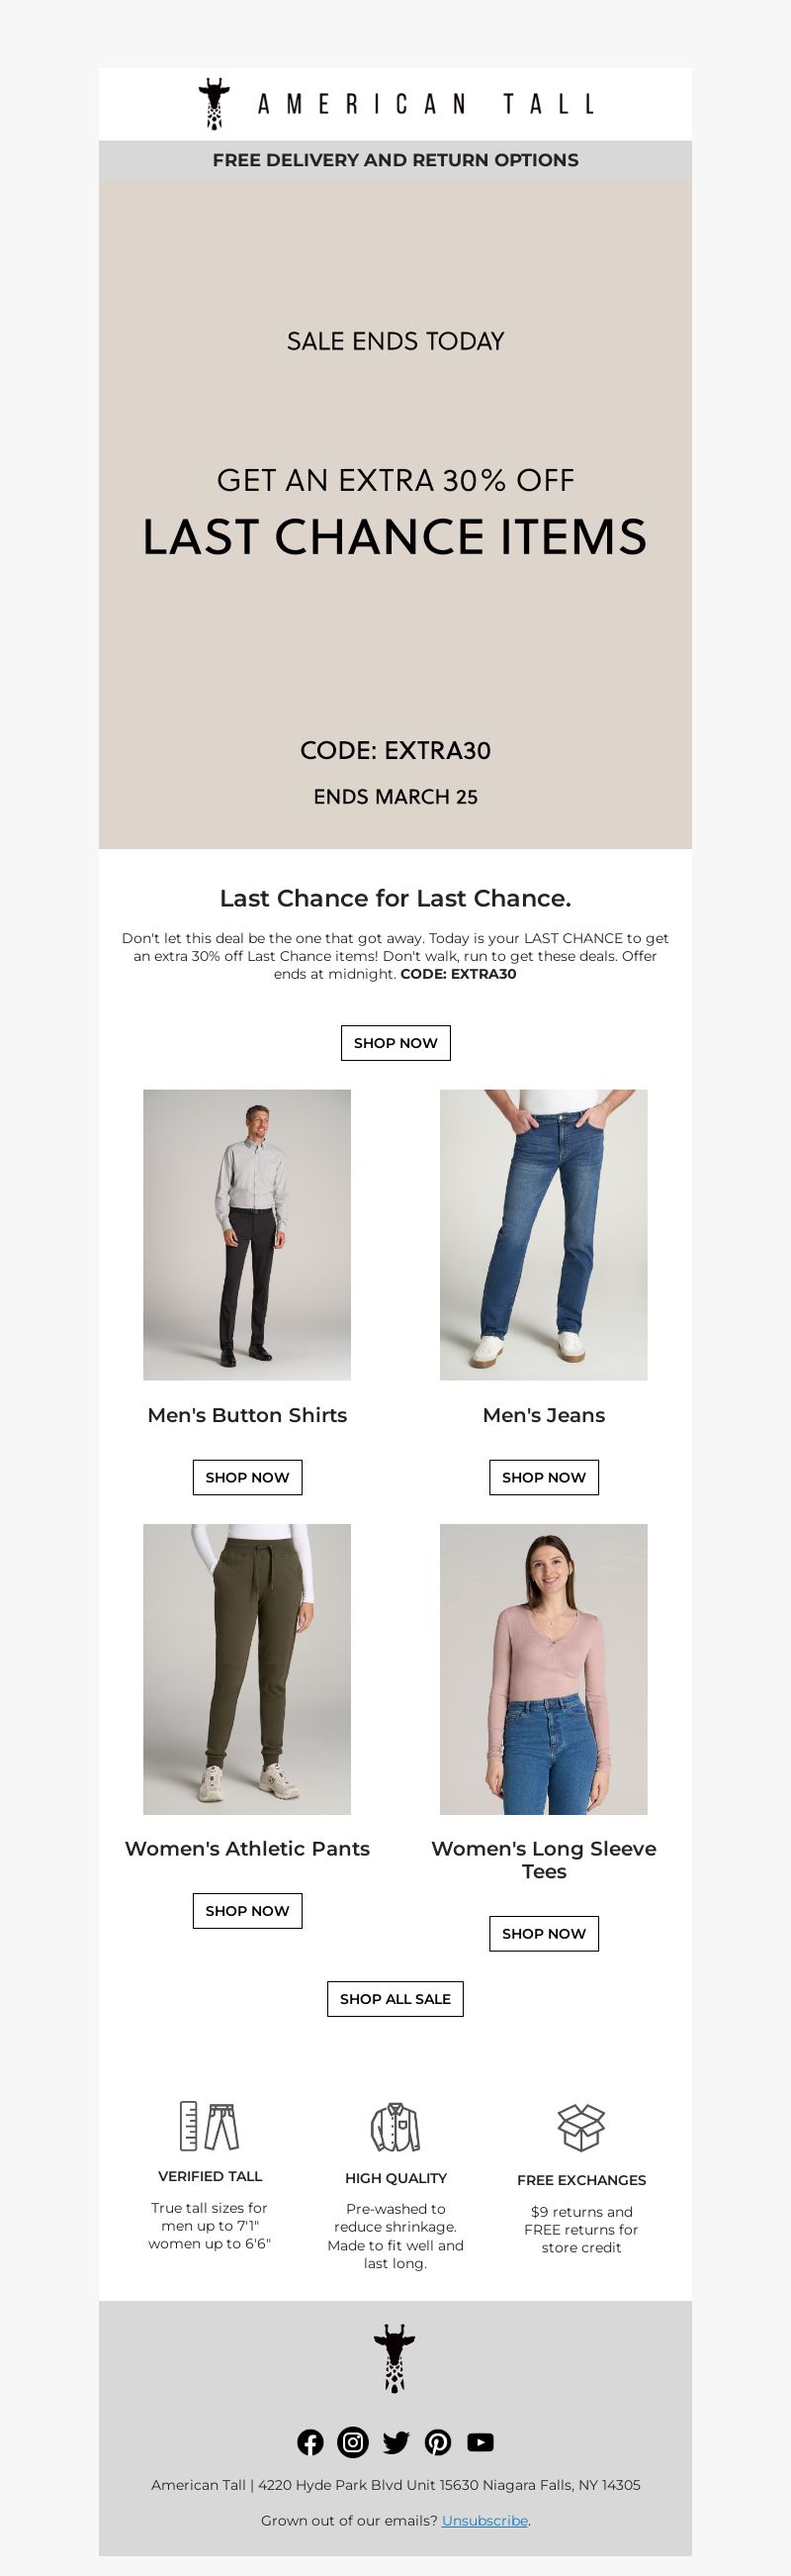The height and width of the screenshot is (2576, 791).
Task: Open the Instagram icon in footer
Action: point(353,2442)
